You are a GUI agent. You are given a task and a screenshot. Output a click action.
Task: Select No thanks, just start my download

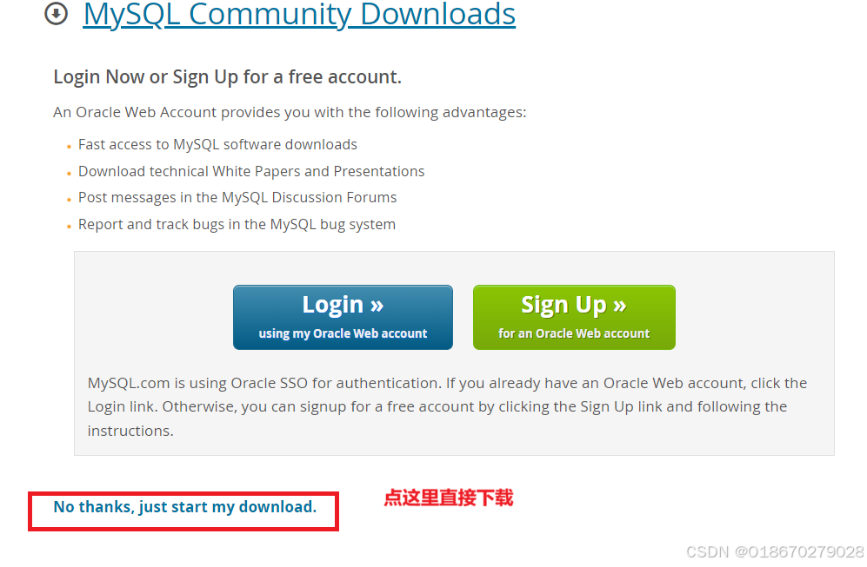pyautogui.click(x=184, y=507)
